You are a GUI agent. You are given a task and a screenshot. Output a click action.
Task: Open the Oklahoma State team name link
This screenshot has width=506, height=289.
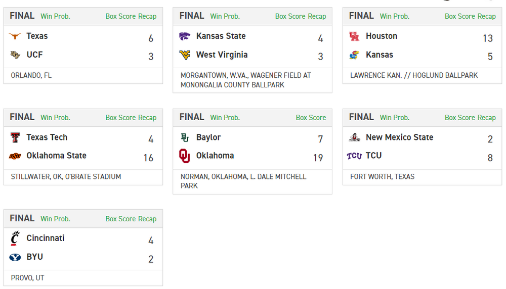click(x=56, y=156)
